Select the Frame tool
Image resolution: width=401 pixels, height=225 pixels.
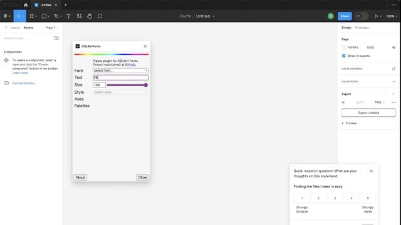click(x=32, y=16)
